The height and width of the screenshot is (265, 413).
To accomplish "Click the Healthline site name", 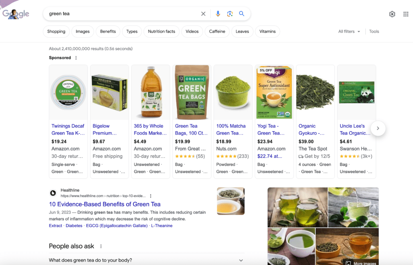I will 70,190.
